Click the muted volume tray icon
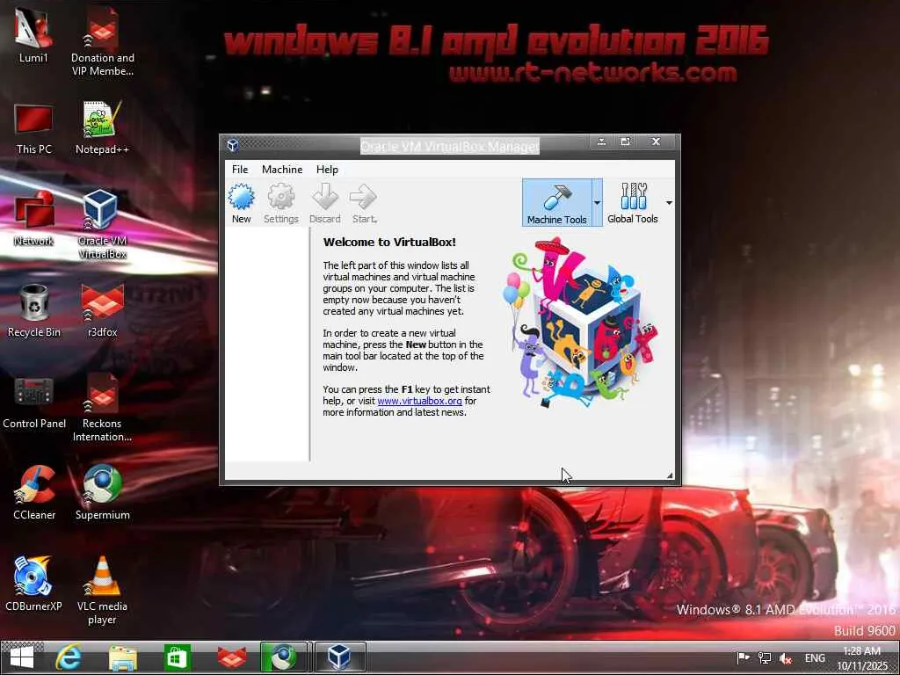This screenshot has height=675, width=900. 786,658
